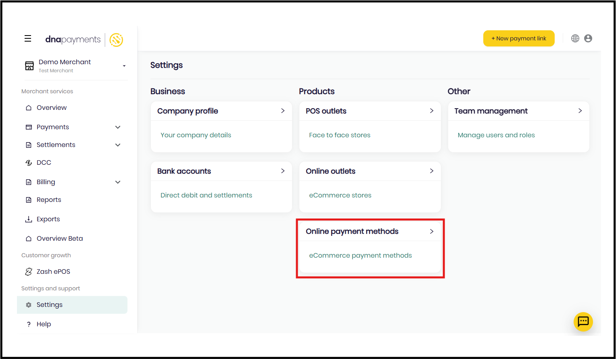The height and width of the screenshot is (359, 616).
Task: Go to Overview in the sidebar
Action: [x=52, y=108]
